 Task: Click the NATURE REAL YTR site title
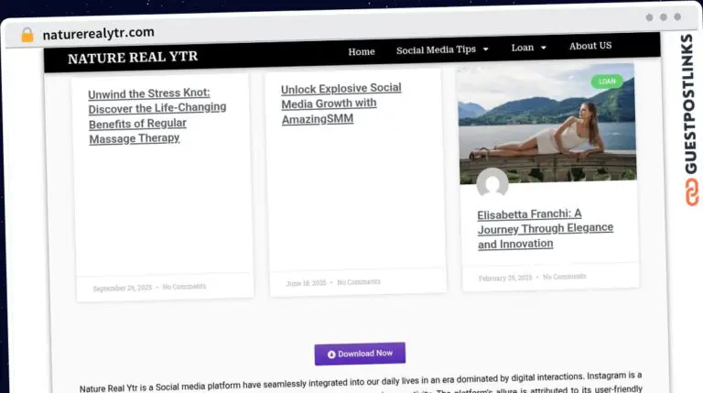(133, 58)
